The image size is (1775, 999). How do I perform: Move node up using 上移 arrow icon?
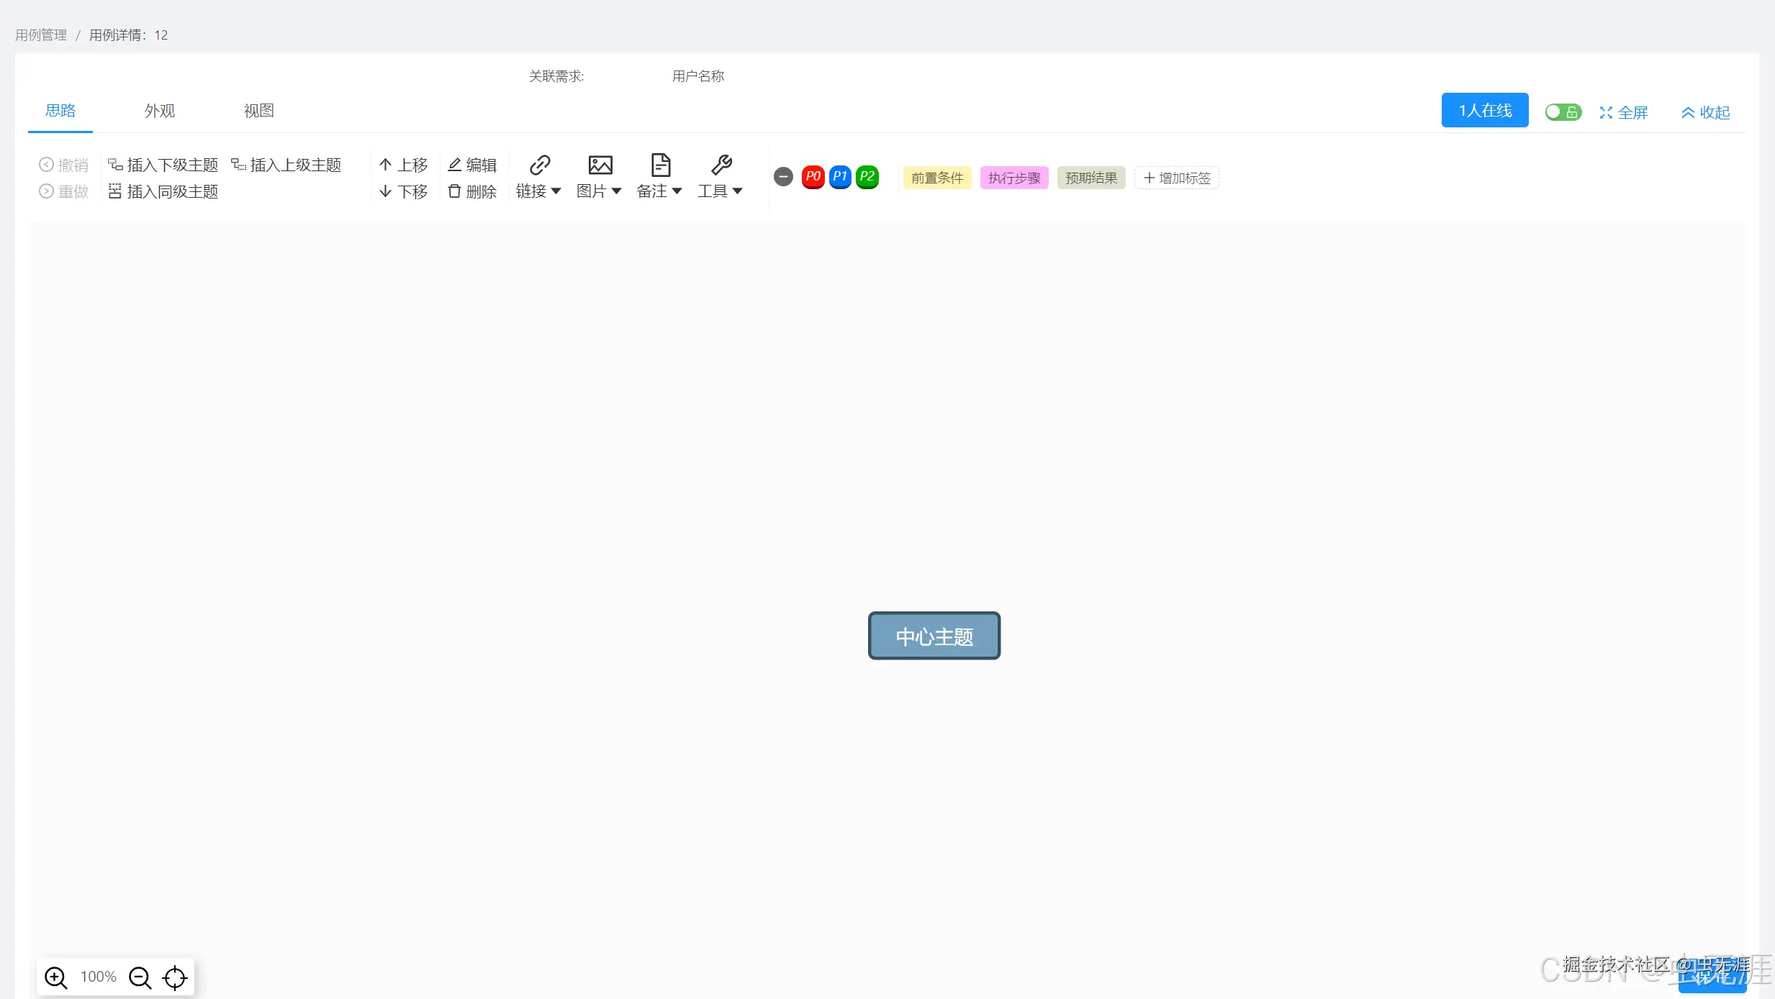tap(387, 164)
